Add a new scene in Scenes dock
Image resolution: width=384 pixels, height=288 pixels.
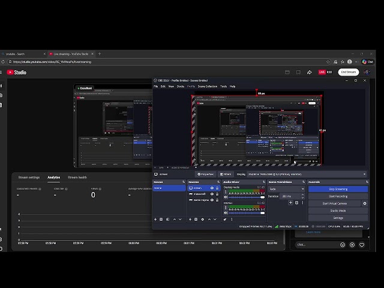tap(155, 220)
